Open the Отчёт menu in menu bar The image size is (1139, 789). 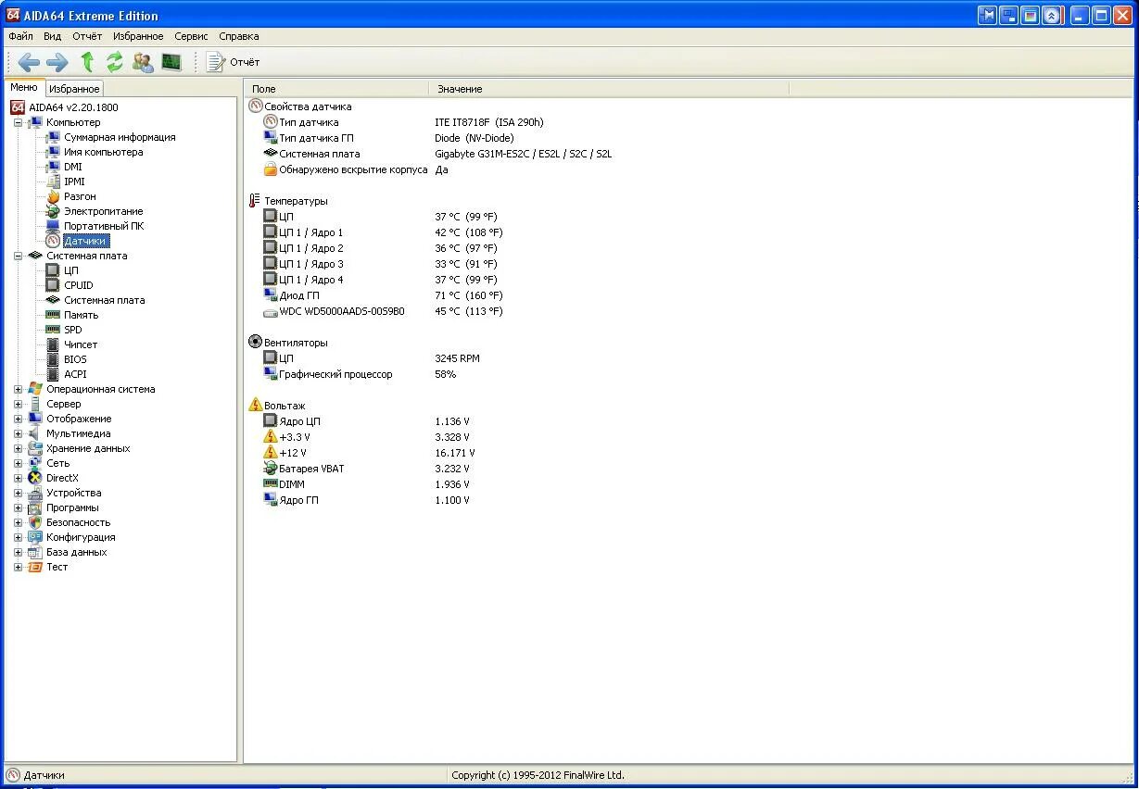point(87,36)
